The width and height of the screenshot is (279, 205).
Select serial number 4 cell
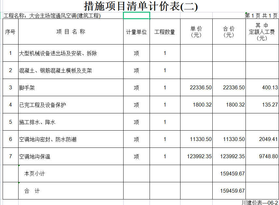click(x=10, y=105)
